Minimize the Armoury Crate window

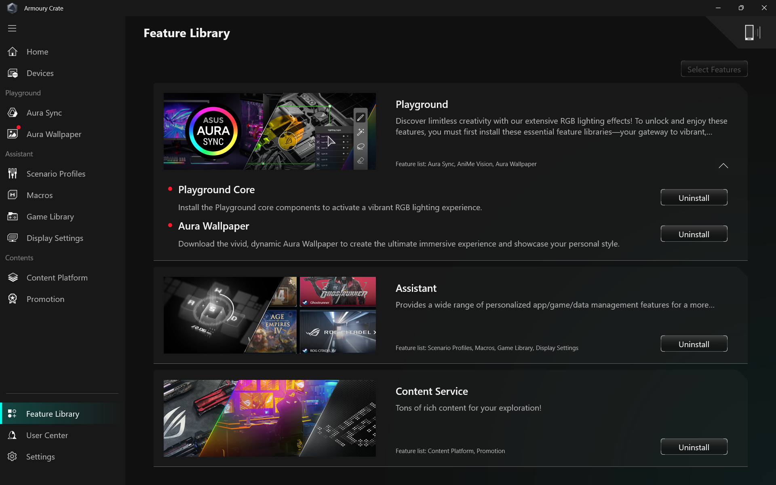click(718, 8)
